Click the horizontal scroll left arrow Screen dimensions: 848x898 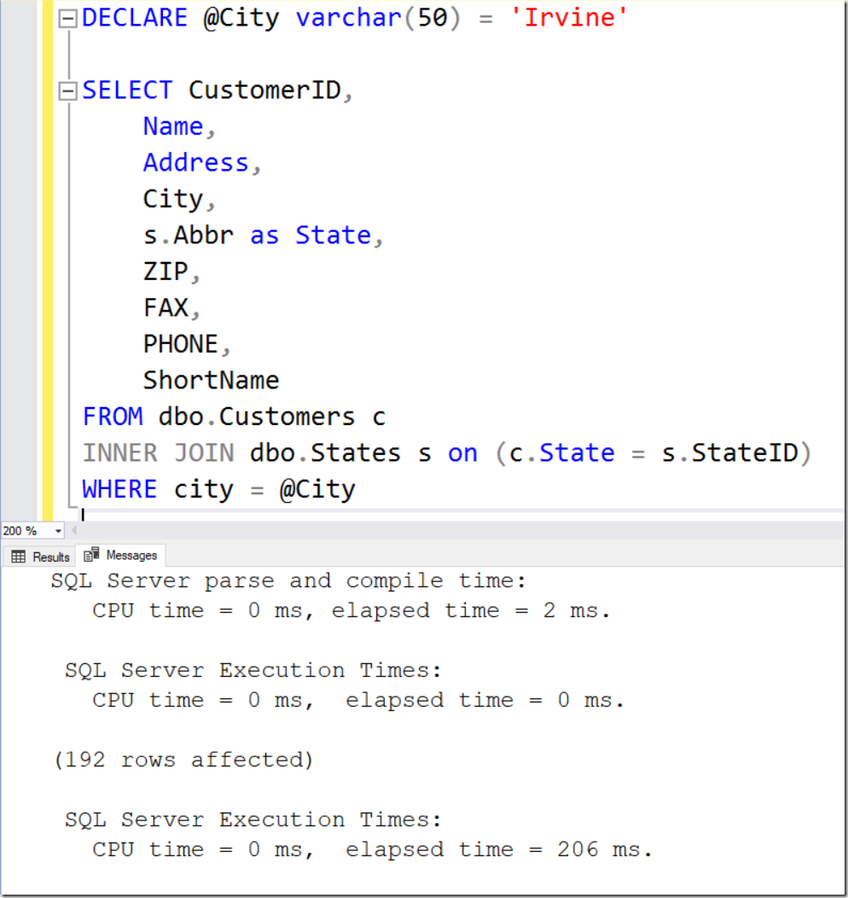point(74,530)
